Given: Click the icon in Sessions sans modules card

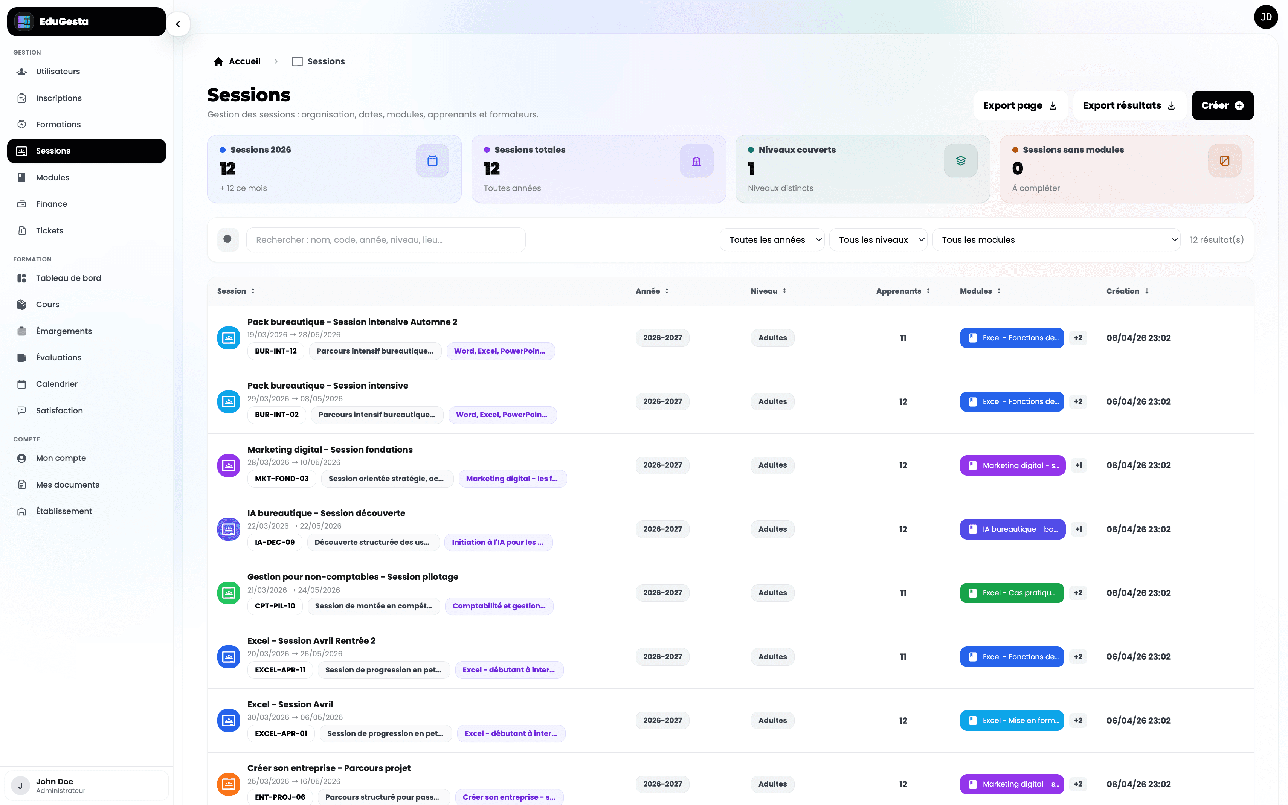Looking at the screenshot, I should click(x=1224, y=160).
